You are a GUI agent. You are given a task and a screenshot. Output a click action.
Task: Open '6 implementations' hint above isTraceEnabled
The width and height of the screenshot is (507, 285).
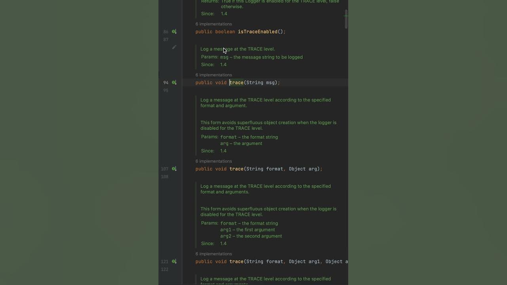[x=213, y=24]
